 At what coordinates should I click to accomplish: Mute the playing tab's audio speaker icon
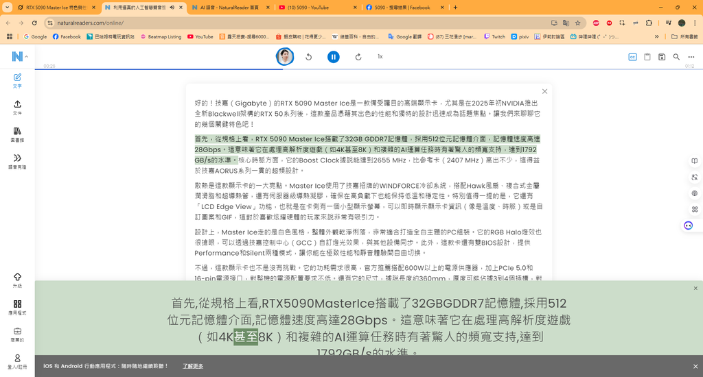172,8
